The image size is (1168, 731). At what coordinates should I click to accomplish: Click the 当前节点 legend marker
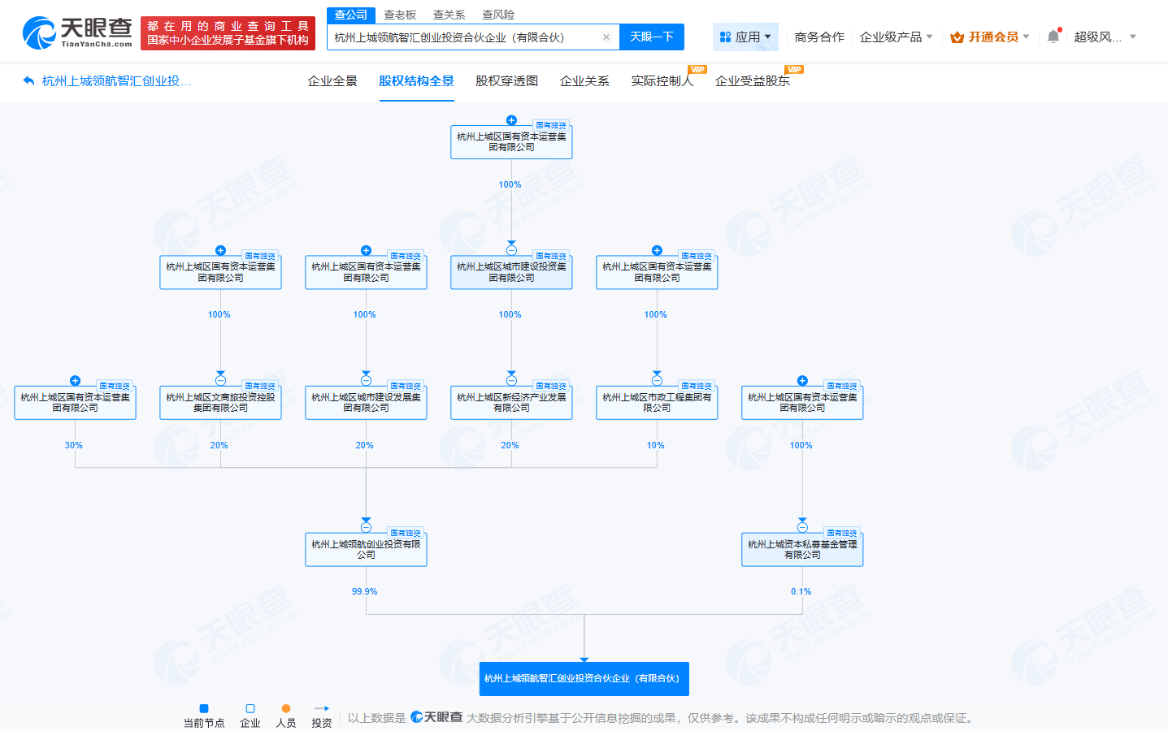[x=204, y=707]
